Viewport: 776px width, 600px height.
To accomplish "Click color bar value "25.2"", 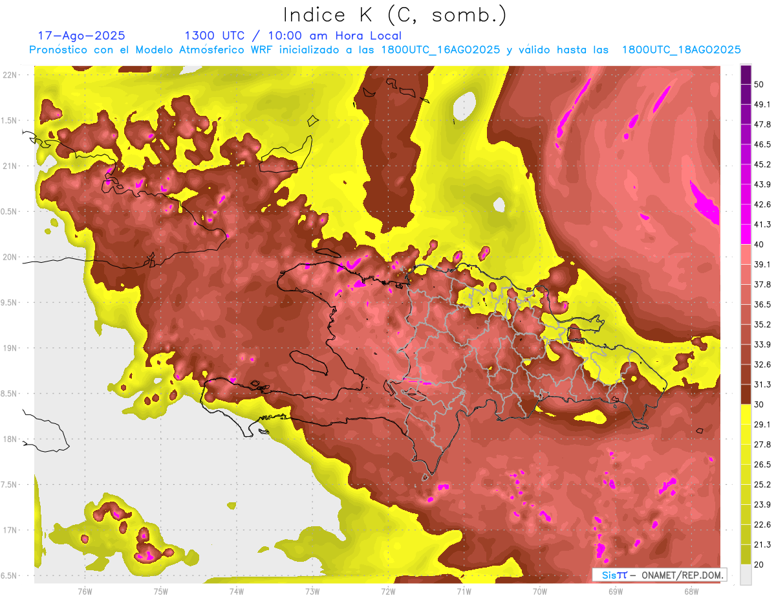I will [762, 485].
